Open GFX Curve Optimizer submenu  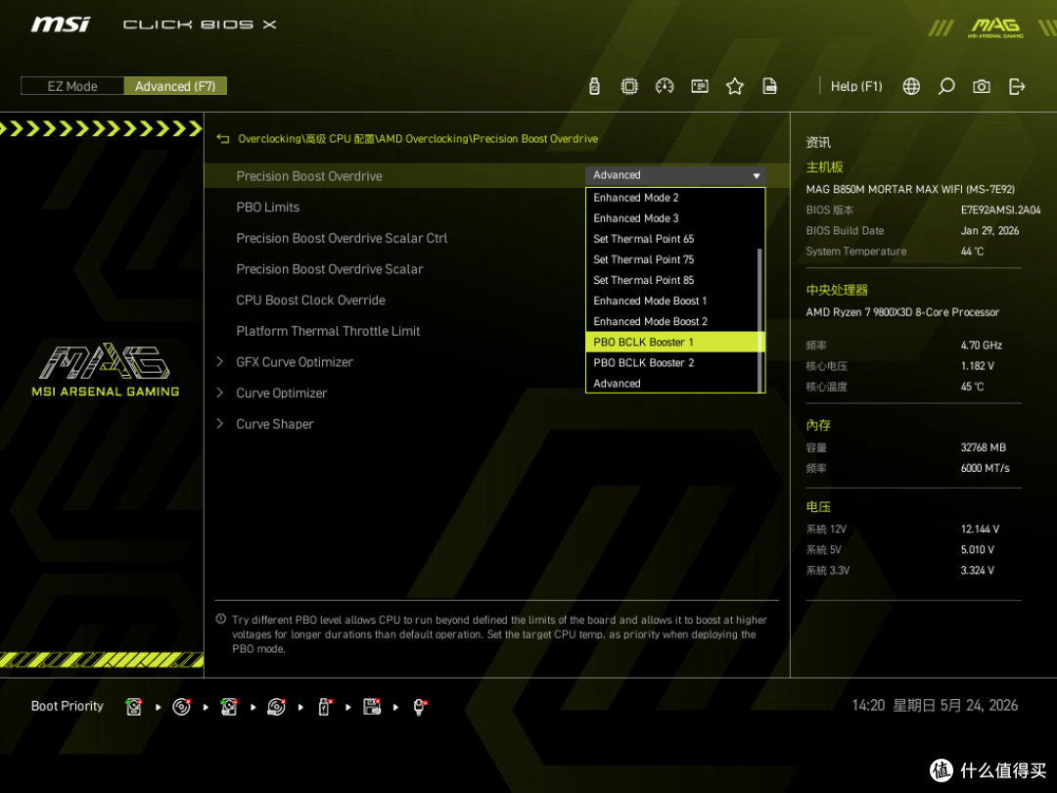coord(295,362)
